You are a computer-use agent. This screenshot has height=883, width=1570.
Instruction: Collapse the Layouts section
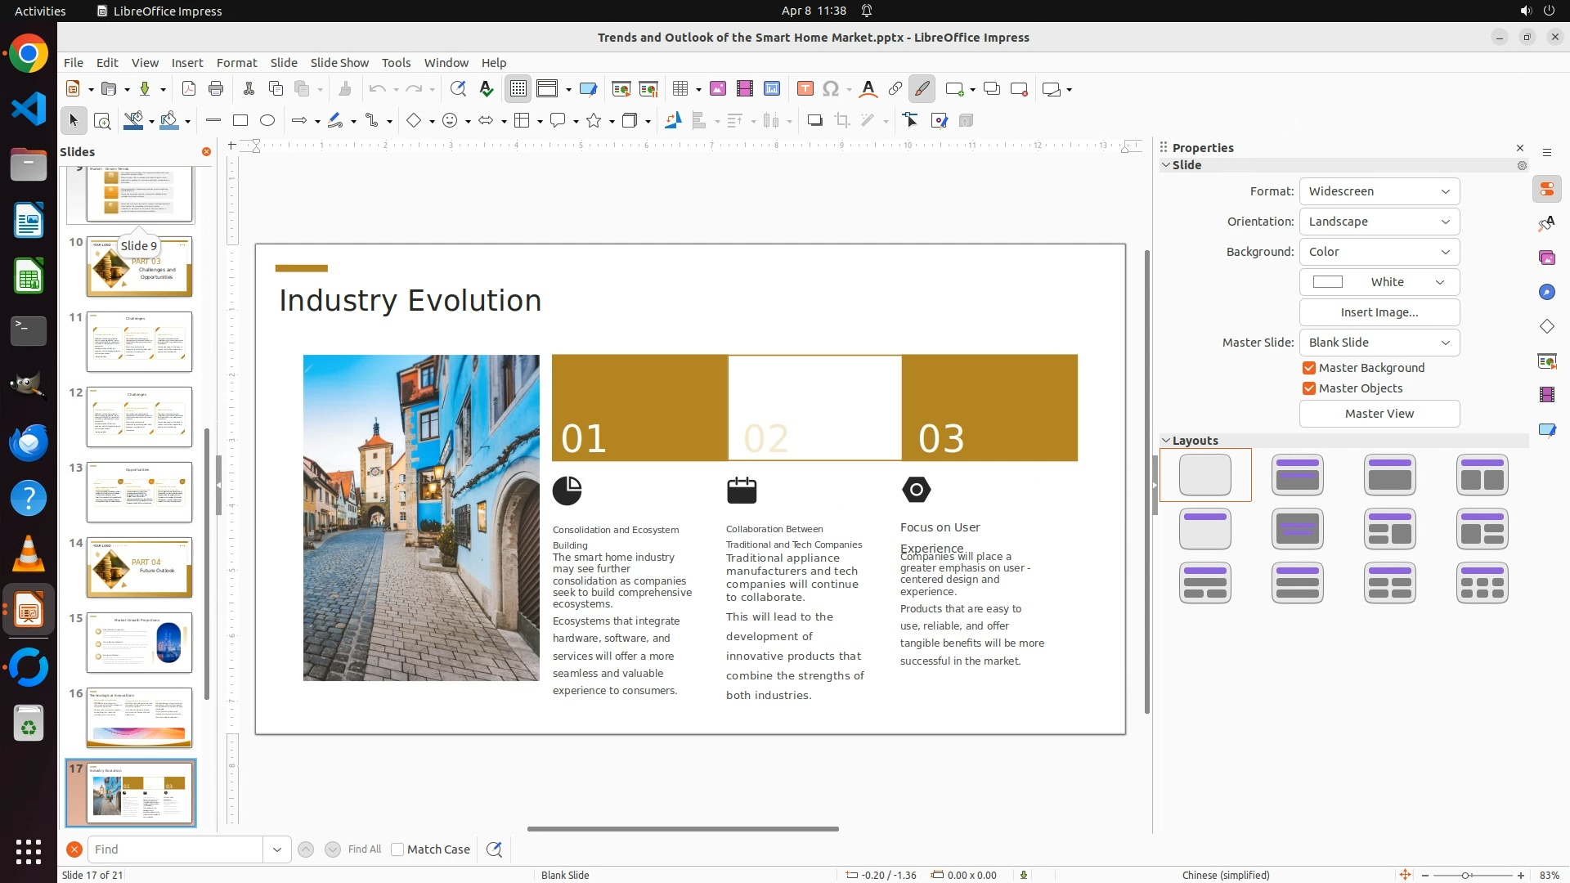click(1166, 441)
